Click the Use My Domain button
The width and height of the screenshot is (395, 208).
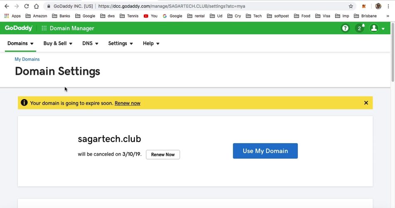265,151
